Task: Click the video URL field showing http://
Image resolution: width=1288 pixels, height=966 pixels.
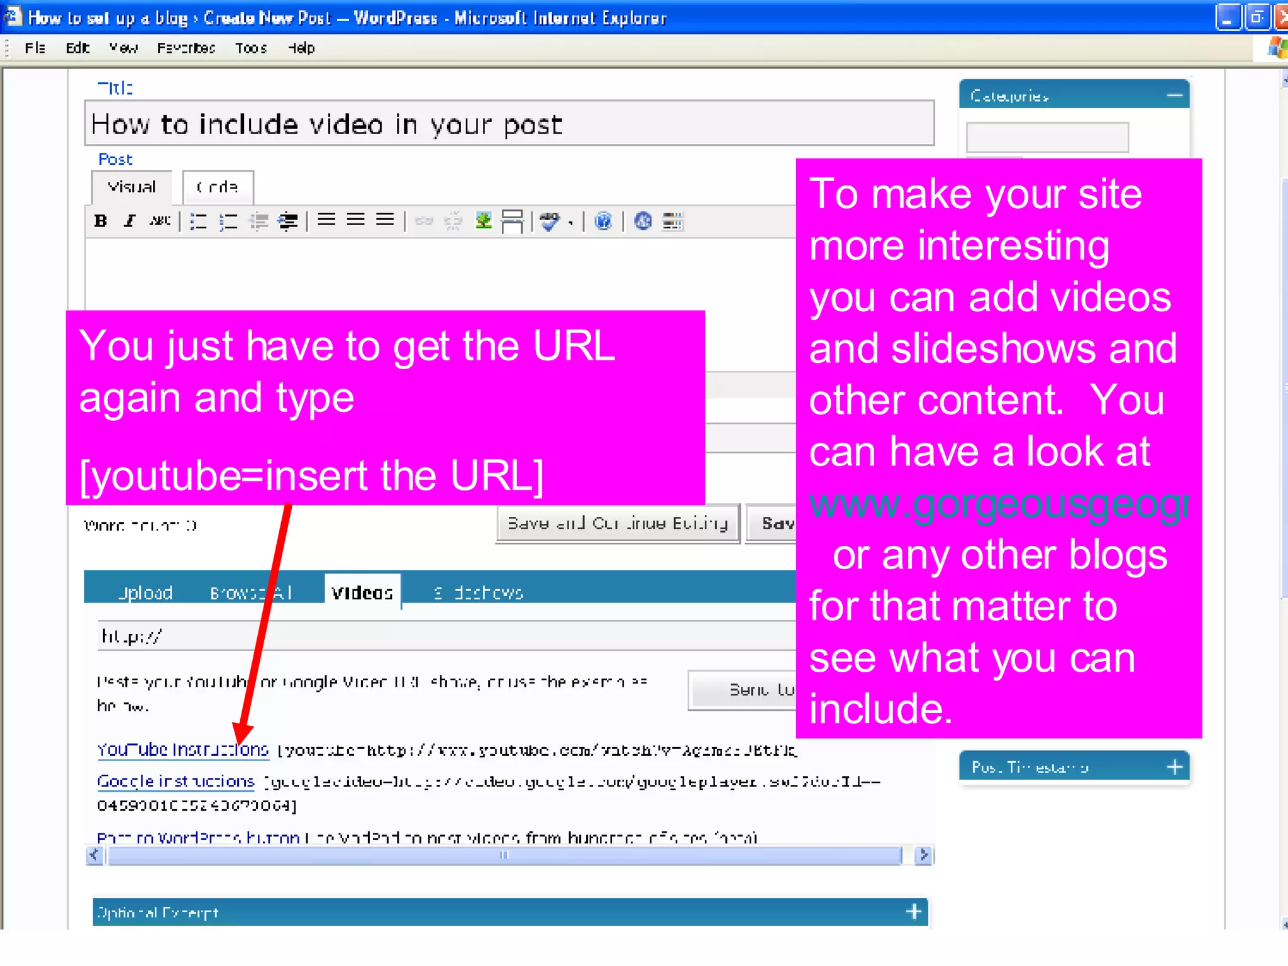Action: click(x=446, y=636)
